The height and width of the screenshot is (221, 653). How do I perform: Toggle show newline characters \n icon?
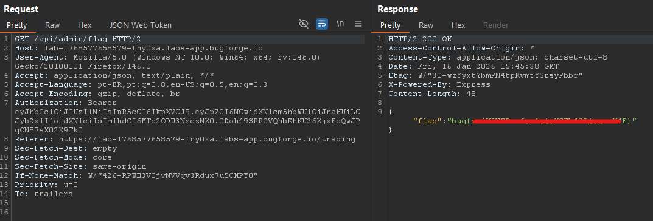pos(340,24)
